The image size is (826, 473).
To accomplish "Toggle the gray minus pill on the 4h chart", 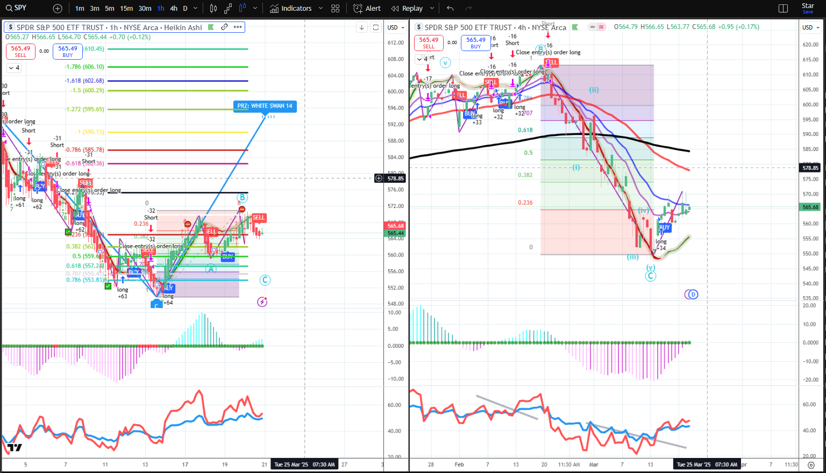I will click(x=593, y=27).
